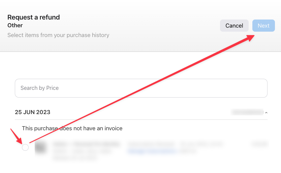Open the blurred blue link in purchase row
This screenshot has height=173, width=281.
point(152,151)
